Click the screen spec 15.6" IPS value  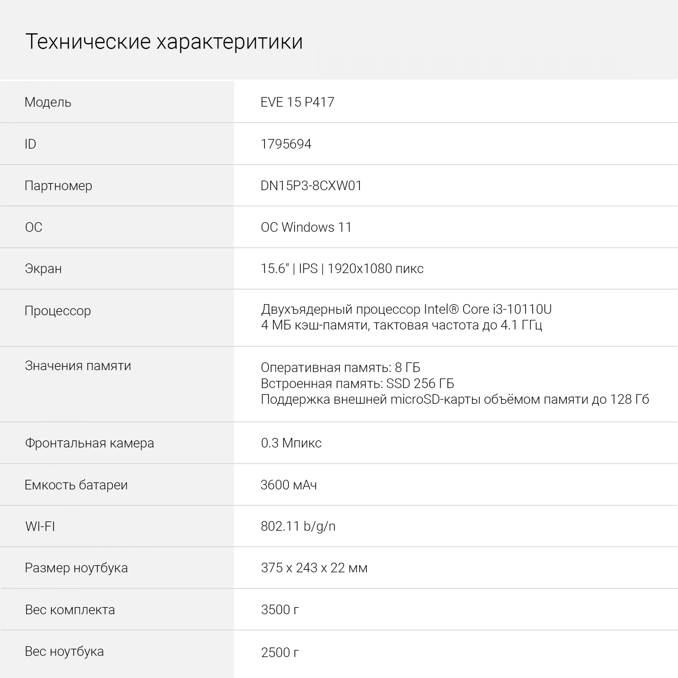[342, 269]
